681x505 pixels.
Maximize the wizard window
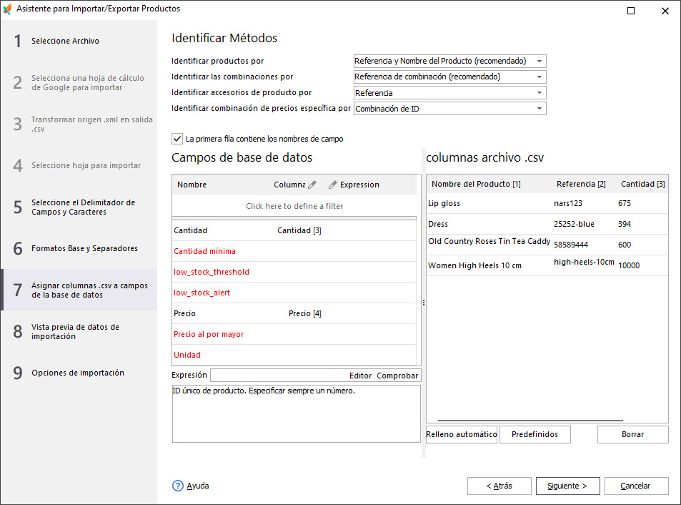[631, 11]
